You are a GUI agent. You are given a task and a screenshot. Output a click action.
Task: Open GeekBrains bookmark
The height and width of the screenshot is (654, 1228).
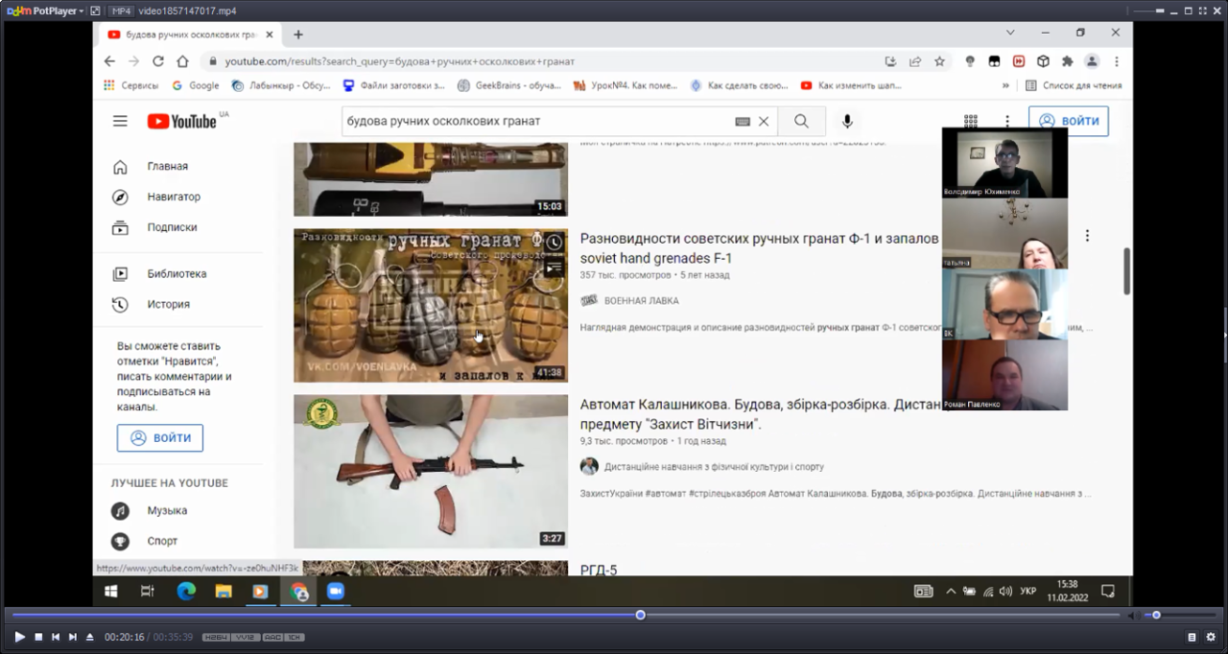[509, 85]
